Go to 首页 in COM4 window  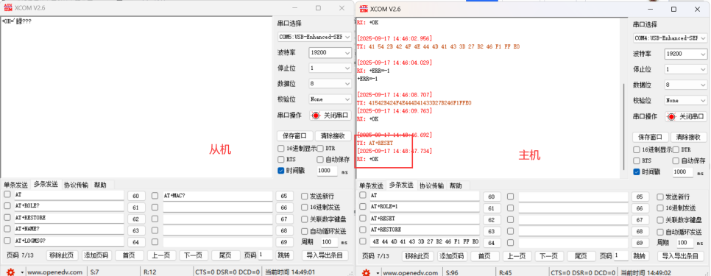[485, 257]
